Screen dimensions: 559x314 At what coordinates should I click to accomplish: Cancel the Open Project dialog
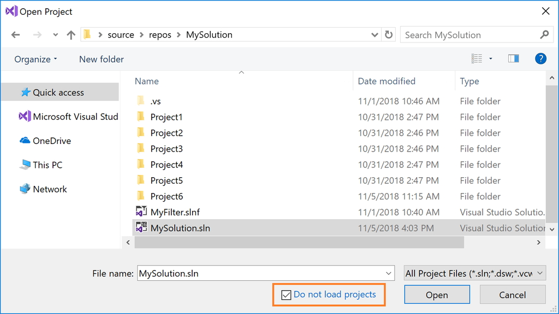512,295
